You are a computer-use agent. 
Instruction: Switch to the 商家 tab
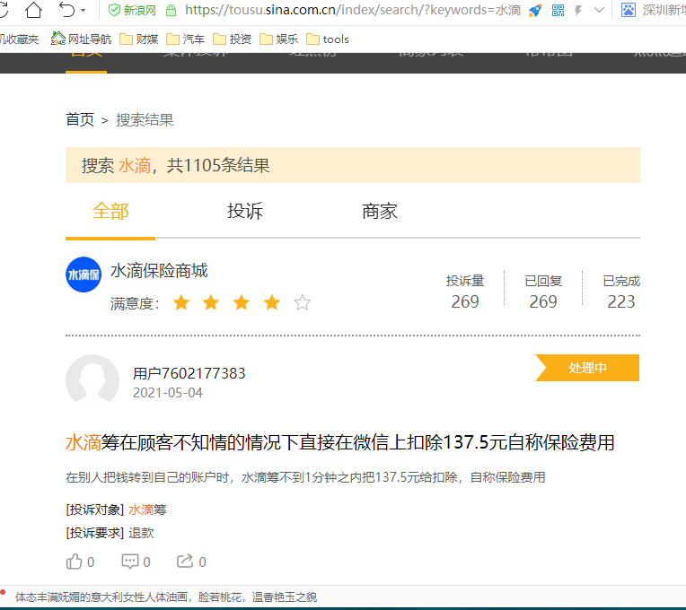coord(379,211)
